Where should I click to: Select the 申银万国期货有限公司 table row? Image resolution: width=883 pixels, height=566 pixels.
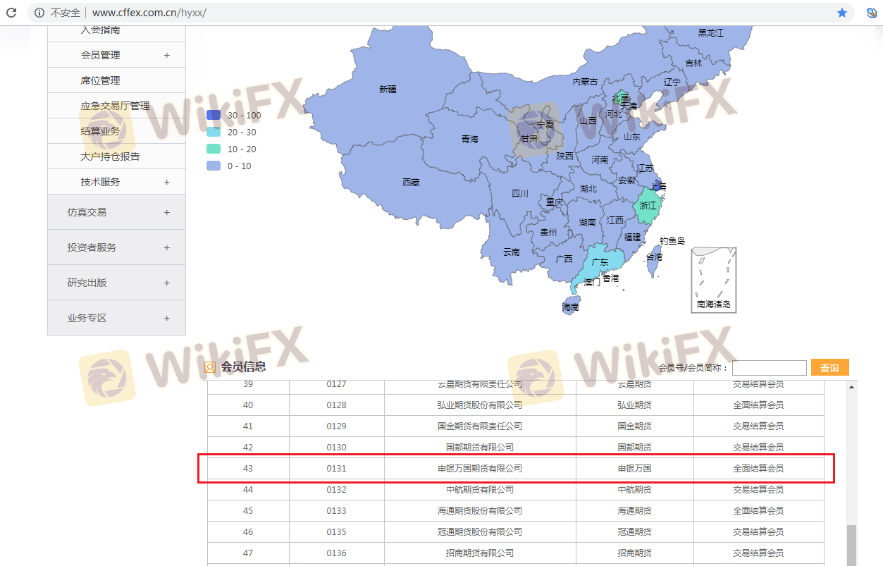pos(479,468)
